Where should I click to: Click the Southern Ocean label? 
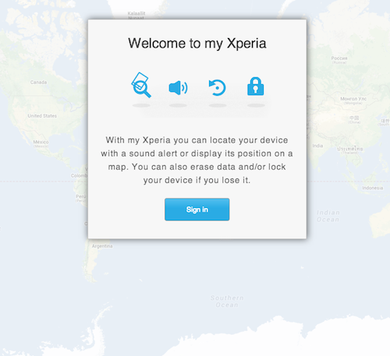[x=227, y=301]
